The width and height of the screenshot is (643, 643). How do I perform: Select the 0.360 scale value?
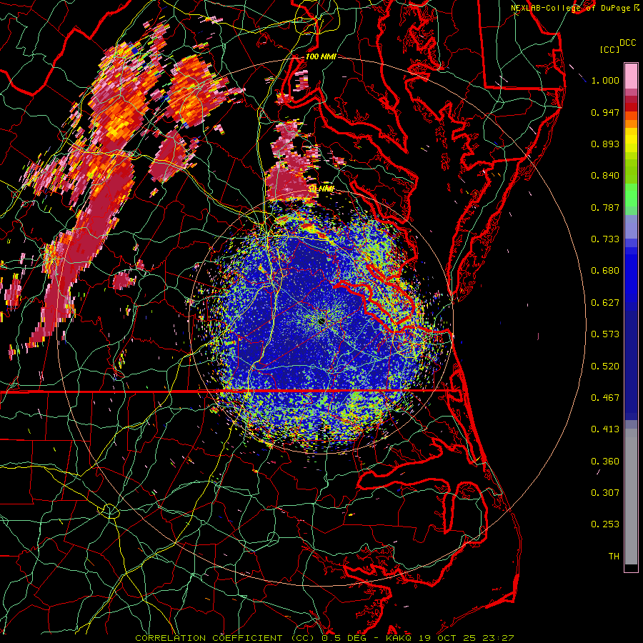point(605,462)
